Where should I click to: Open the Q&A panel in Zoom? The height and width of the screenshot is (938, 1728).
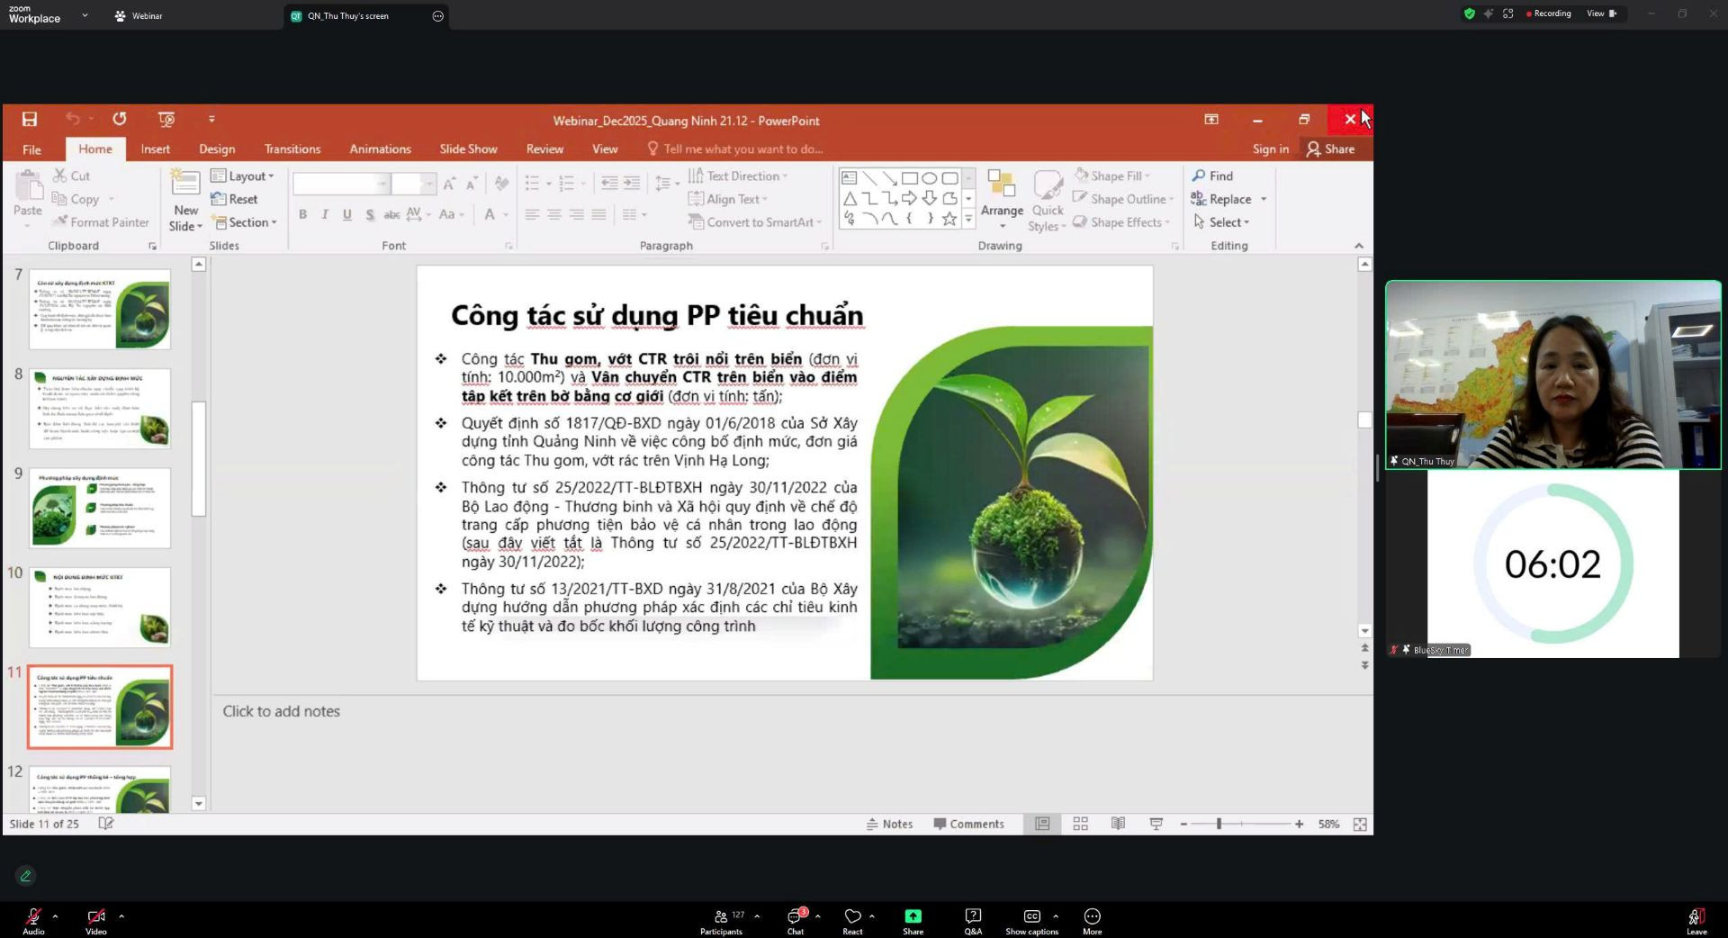[972, 918]
